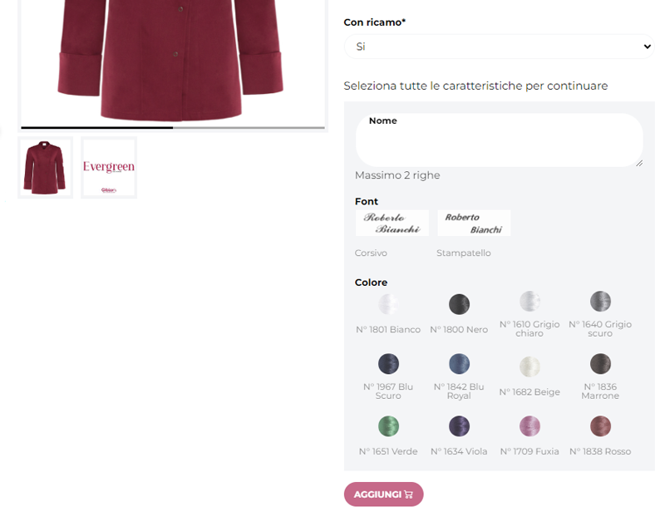Select the N° 1838 Rosso color
This screenshot has width=665, height=521.
(x=600, y=426)
